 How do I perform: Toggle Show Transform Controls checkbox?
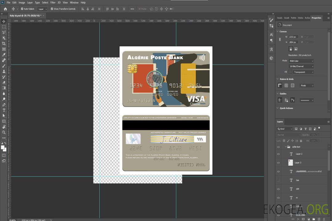[52, 9]
